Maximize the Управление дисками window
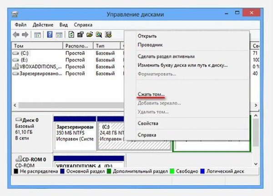This screenshot has height=196, width=273. pos(237,13)
